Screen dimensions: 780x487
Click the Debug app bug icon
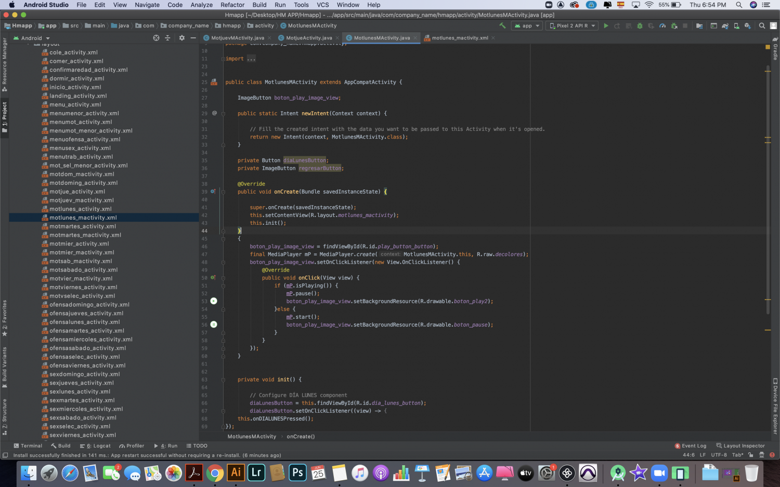640,25
